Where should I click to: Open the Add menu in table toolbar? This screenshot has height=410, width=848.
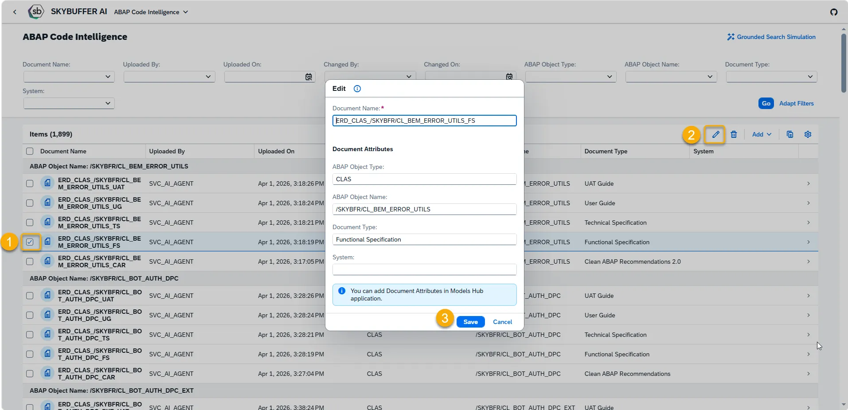[x=762, y=134]
